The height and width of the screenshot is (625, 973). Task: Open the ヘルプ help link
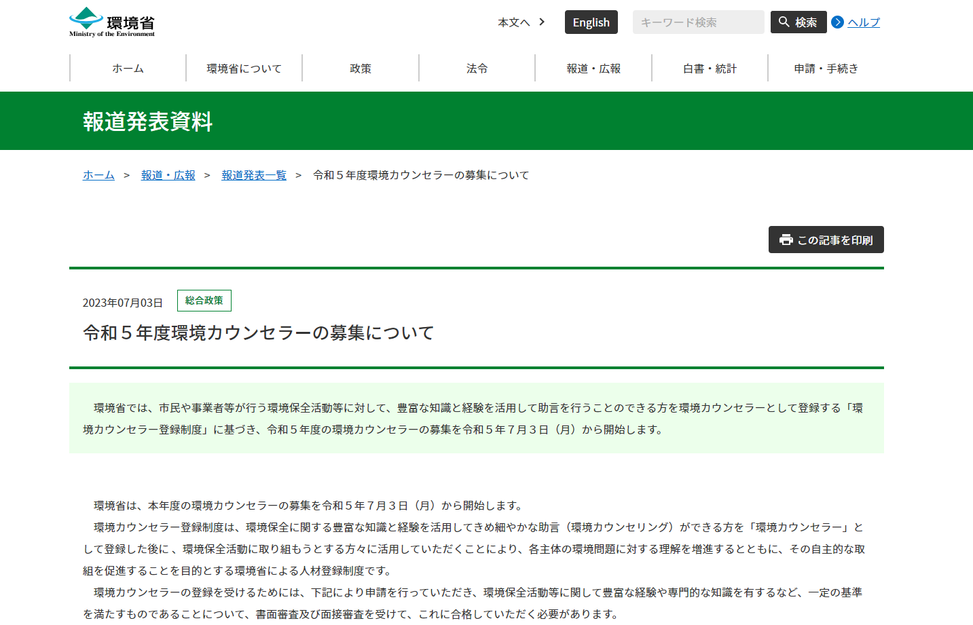(x=863, y=22)
